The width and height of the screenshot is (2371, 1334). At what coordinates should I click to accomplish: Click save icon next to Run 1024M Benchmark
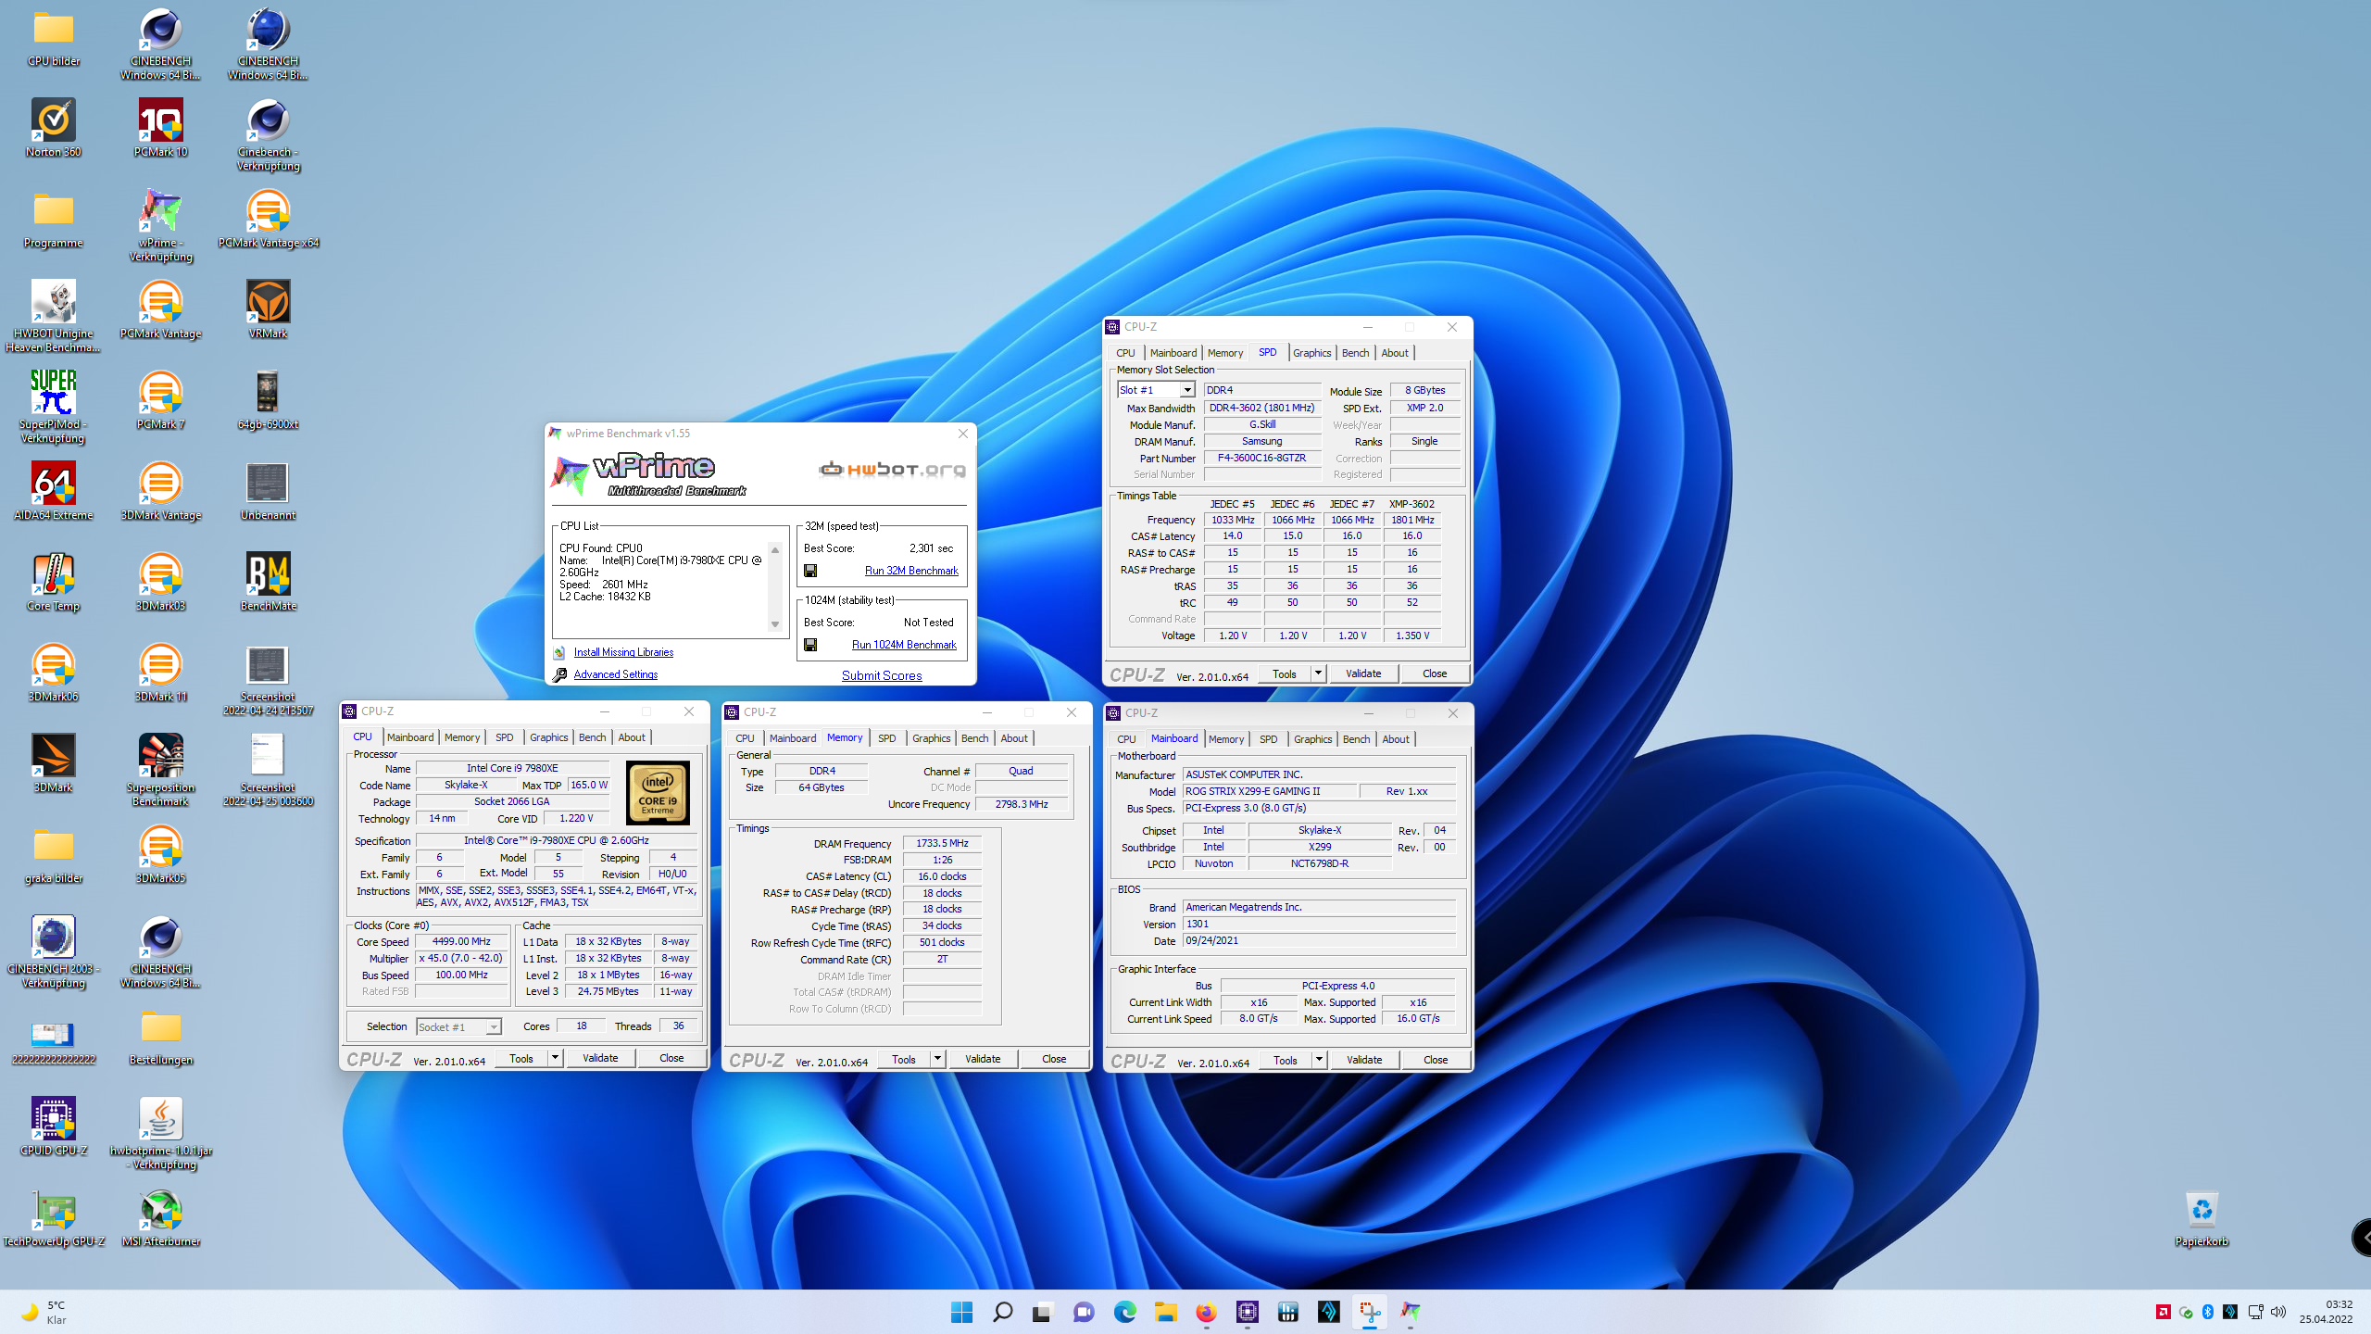tap(810, 645)
